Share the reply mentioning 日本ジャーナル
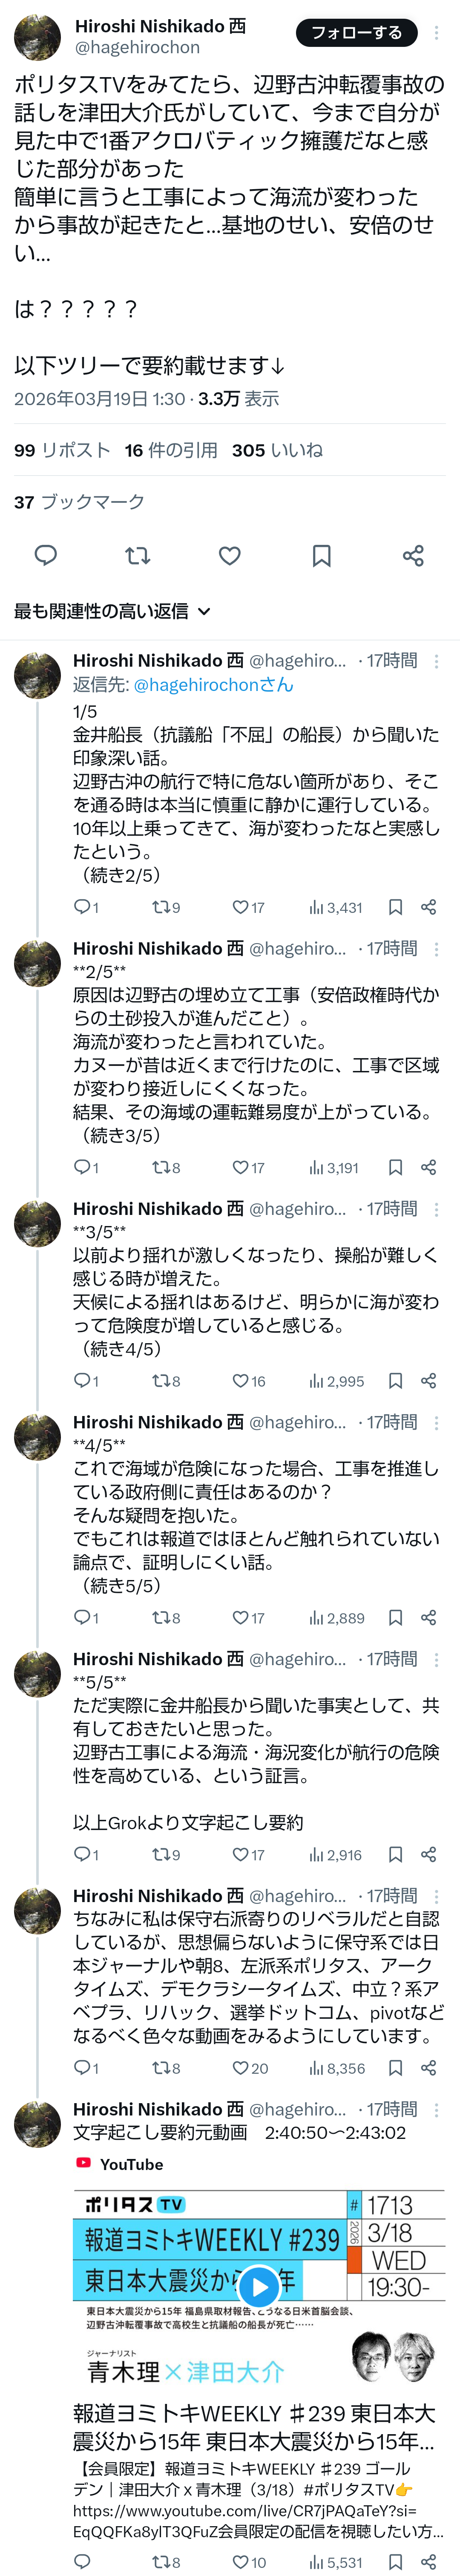Viewport: 460px width, 2576px height. click(428, 2068)
